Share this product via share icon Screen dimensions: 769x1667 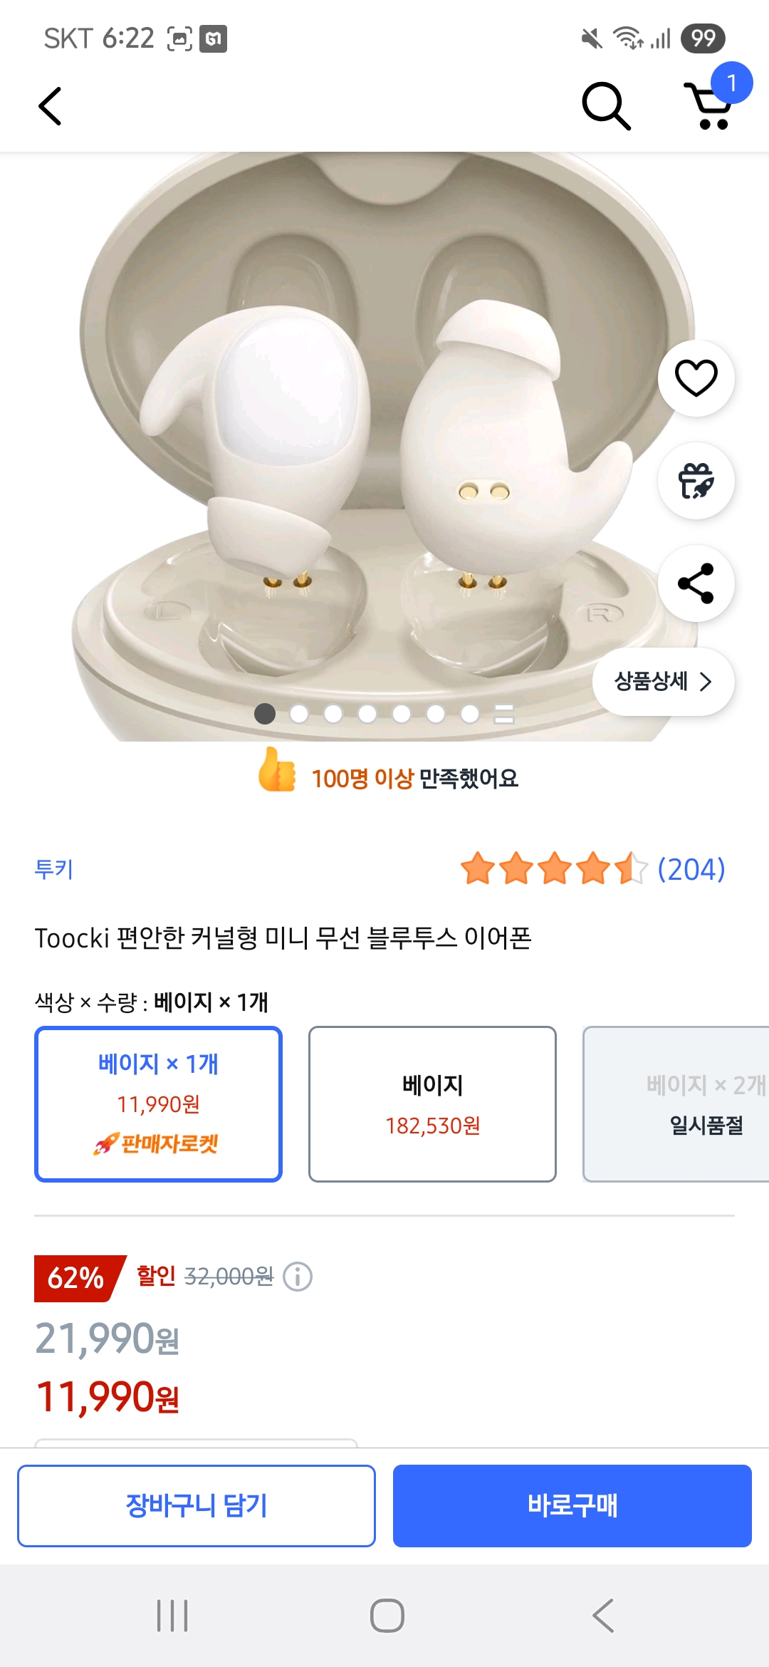[696, 583]
